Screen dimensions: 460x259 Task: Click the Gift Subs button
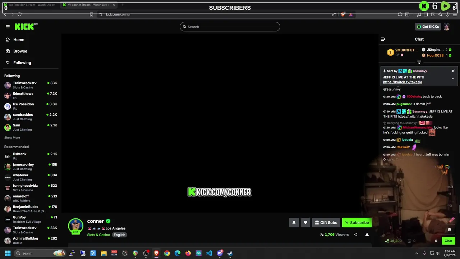click(326, 223)
